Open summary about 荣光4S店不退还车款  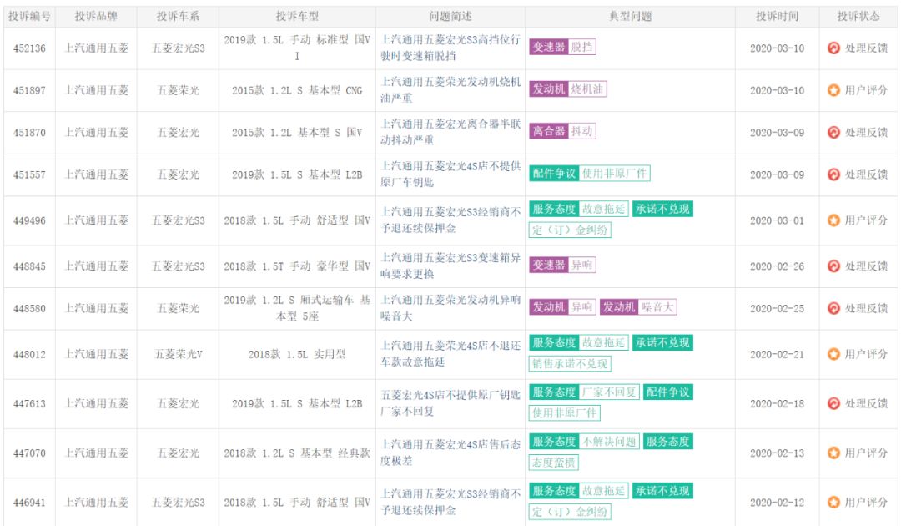point(450,353)
